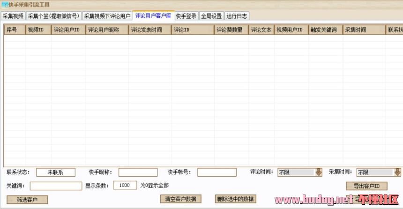Click the 评论ID column header
The height and width of the screenshot is (209, 403).
tap(193, 30)
